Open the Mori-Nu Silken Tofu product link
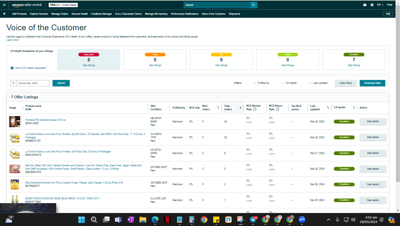This screenshot has width=400, height=226. [x=83, y=167]
